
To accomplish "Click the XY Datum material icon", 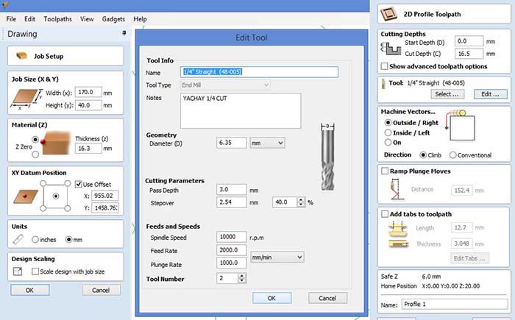I will (x=25, y=196).
